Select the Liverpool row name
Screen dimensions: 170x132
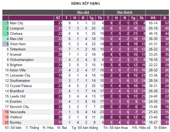click(17, 28)
